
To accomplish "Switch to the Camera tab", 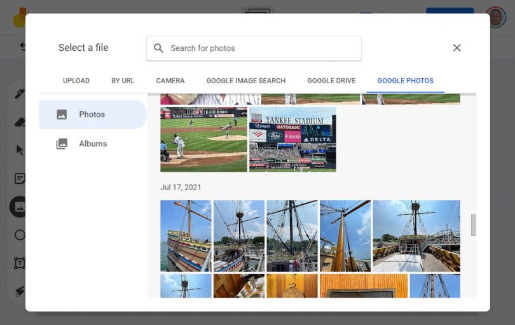I will click(170, 81).
